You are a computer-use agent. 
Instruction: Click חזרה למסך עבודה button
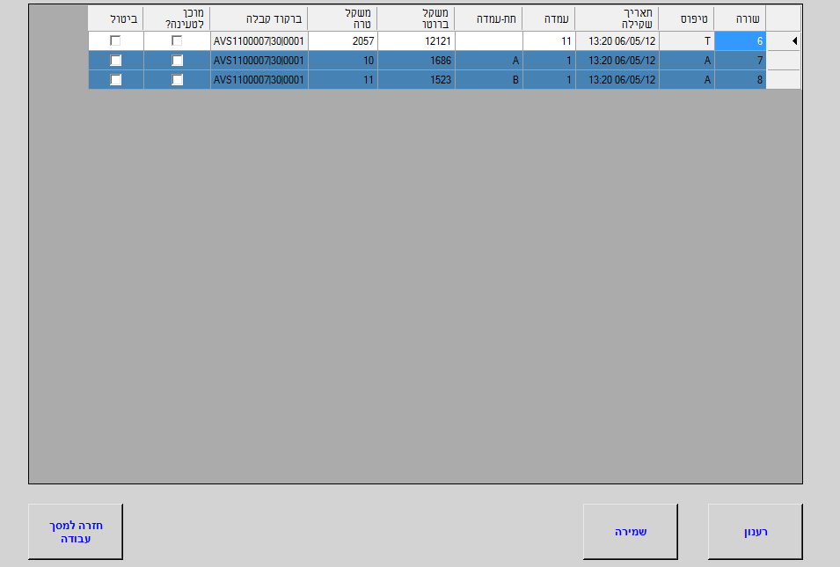point(76,532)
